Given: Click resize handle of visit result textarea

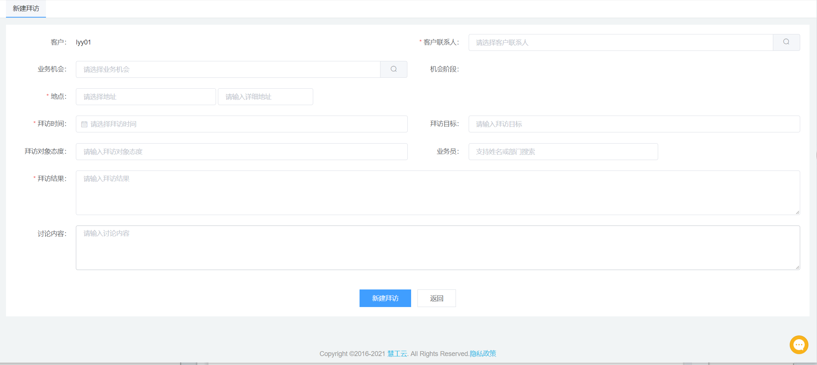Looking at the screenshot, I should pos(797,212).
